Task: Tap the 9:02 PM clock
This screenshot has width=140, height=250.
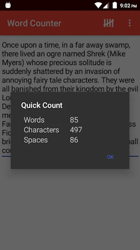Action: [128, 6]
